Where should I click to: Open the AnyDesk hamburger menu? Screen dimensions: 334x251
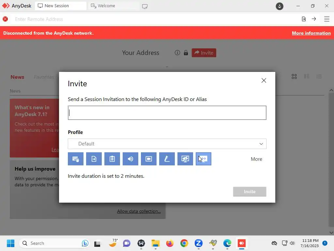click(x=327, y=19)
